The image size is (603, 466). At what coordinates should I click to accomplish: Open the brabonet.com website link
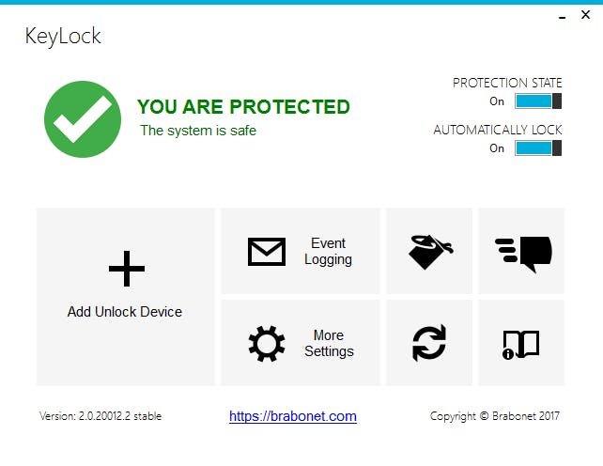coord(293,416)
